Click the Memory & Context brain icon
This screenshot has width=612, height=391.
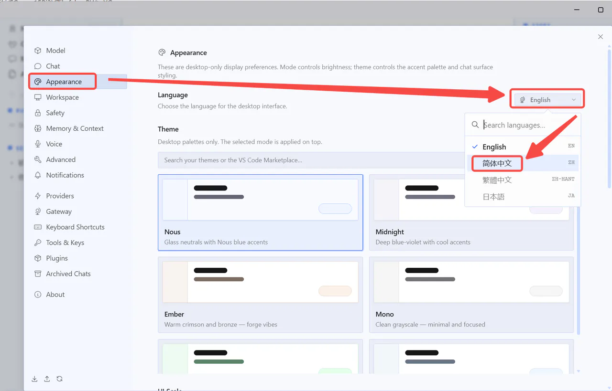[x=38, y=128]
